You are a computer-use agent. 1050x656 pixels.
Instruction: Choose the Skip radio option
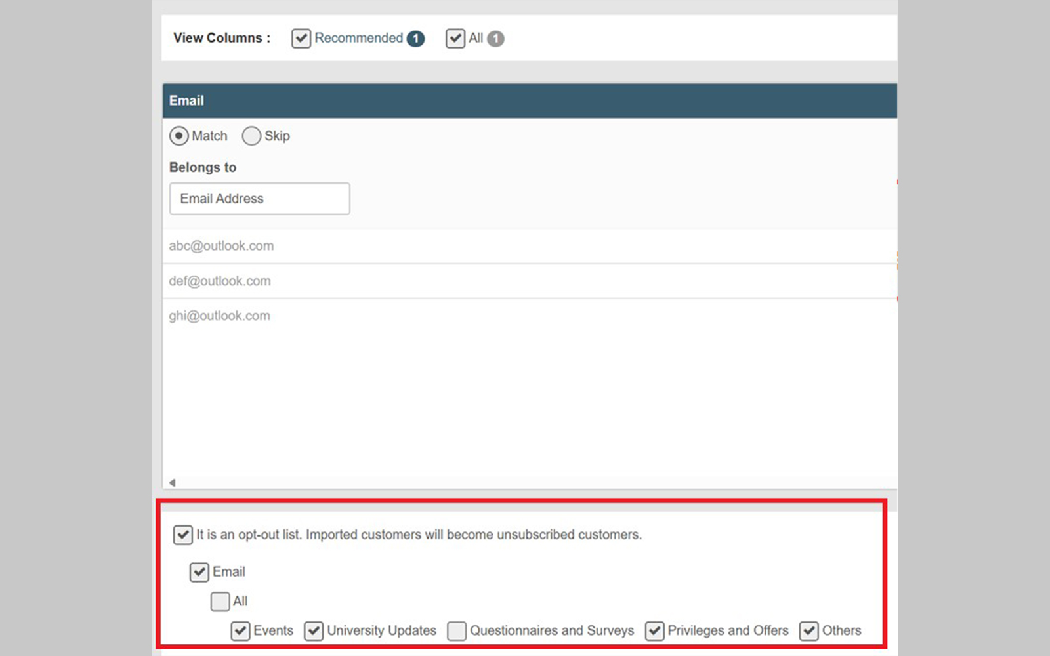(x=251, y=136)
